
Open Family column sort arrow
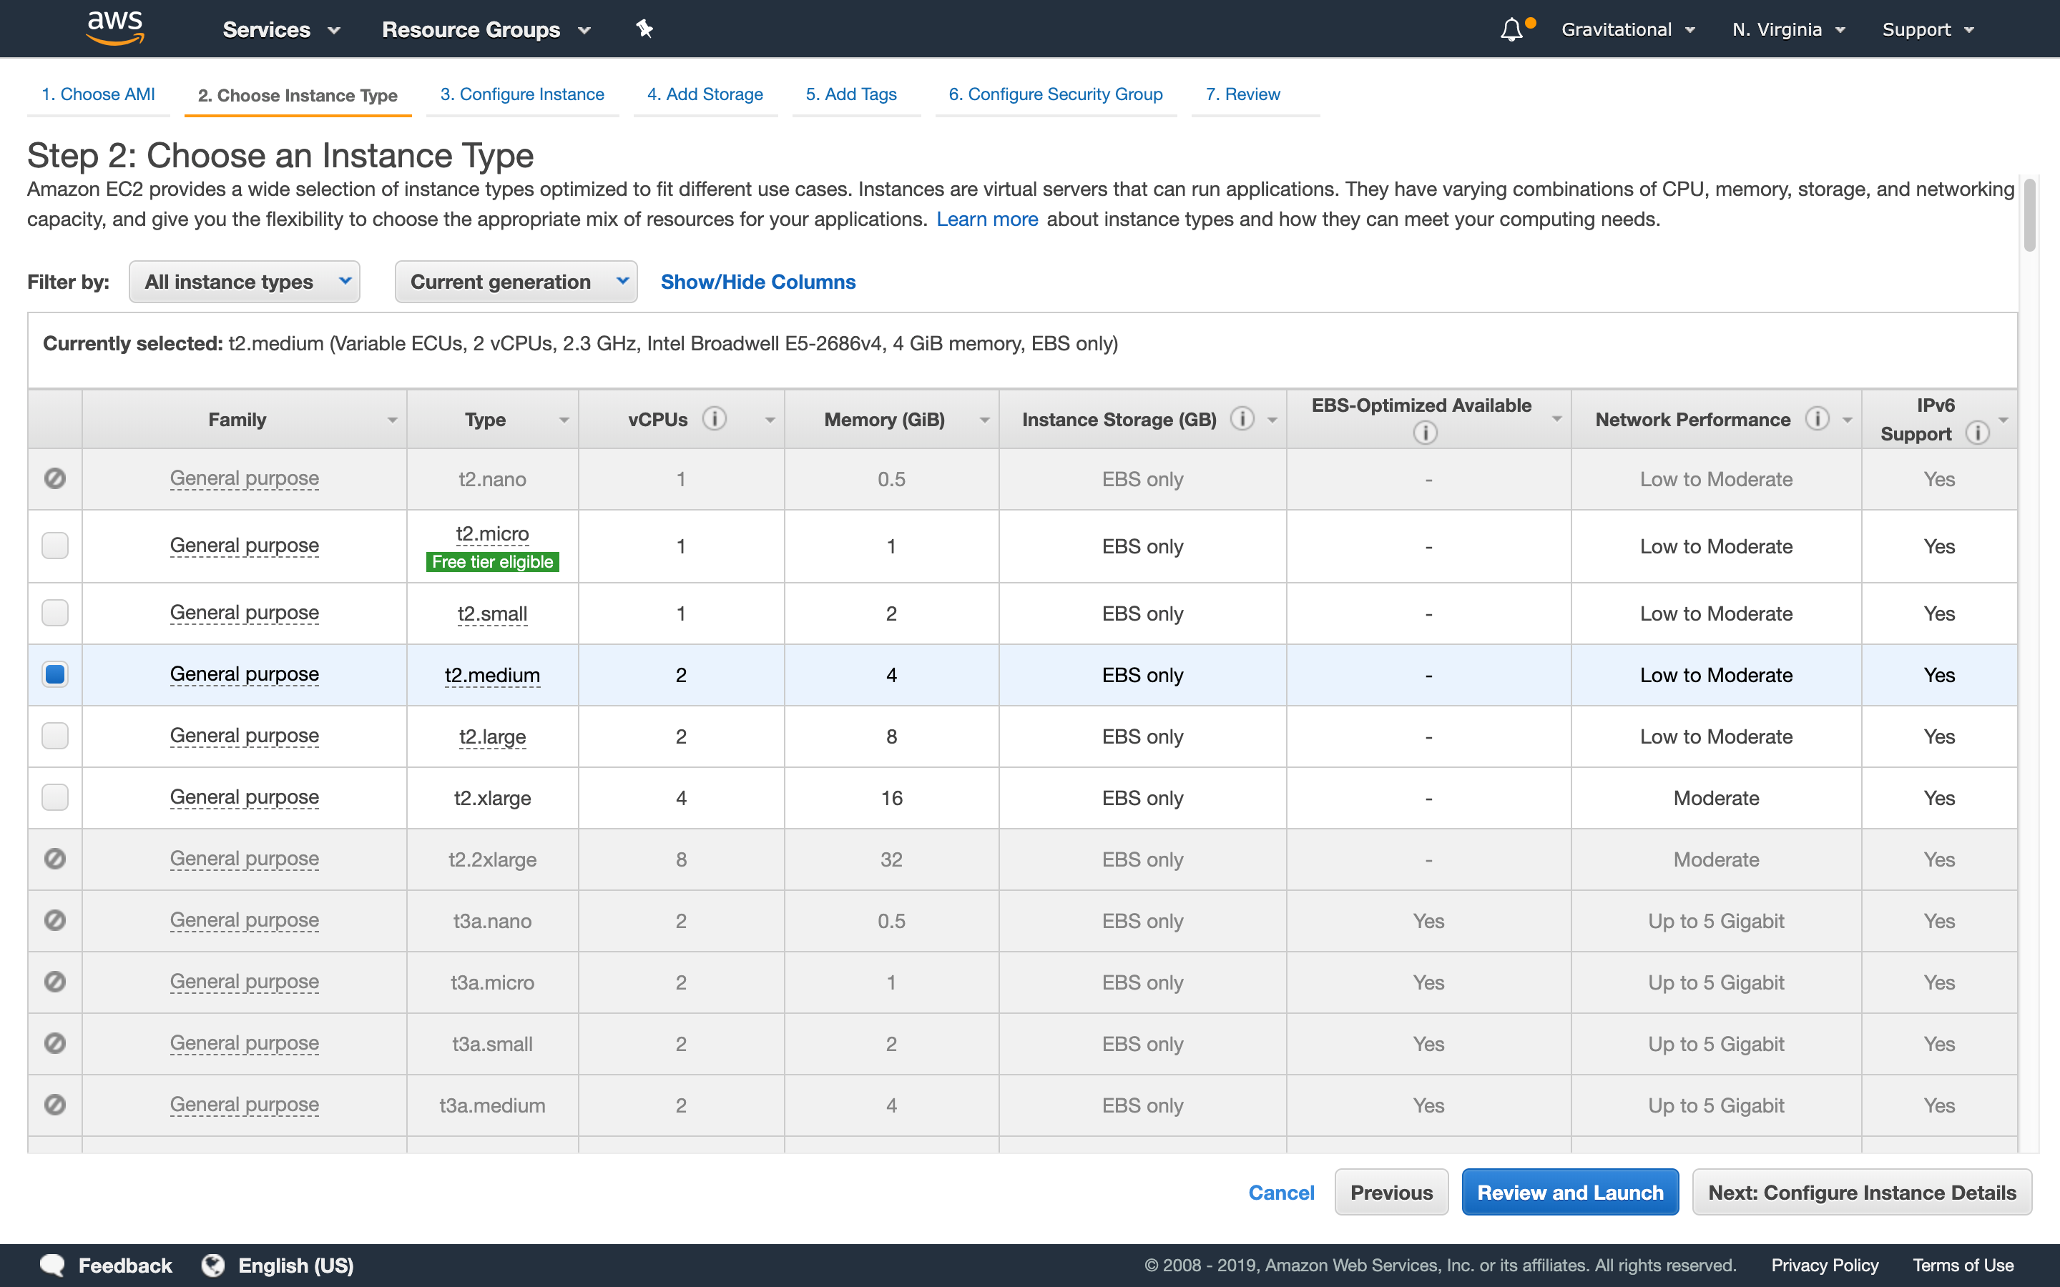point(393,420)
